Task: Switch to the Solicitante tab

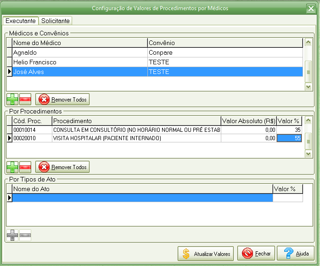Action: tap(55, 21)
